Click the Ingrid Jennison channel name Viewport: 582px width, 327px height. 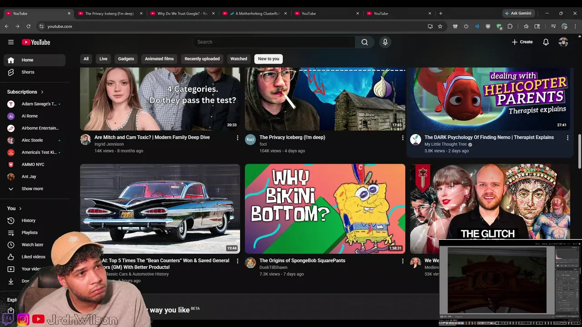pos(109,144)
